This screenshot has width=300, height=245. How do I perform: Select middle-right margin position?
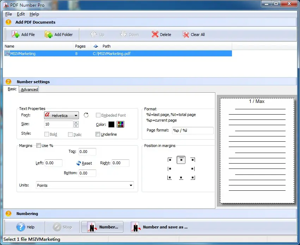point(193,169)
